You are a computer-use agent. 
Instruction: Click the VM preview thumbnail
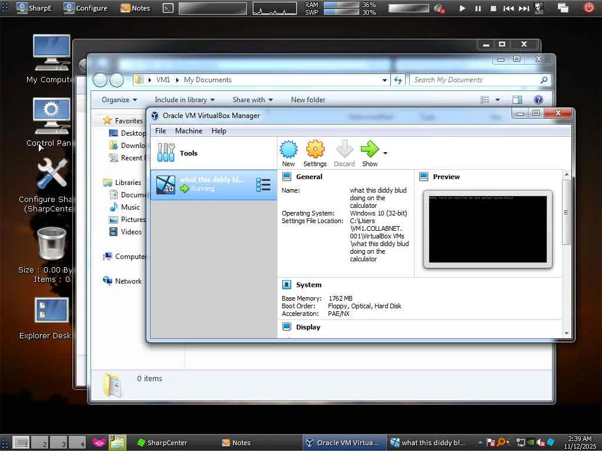(487, 230)
